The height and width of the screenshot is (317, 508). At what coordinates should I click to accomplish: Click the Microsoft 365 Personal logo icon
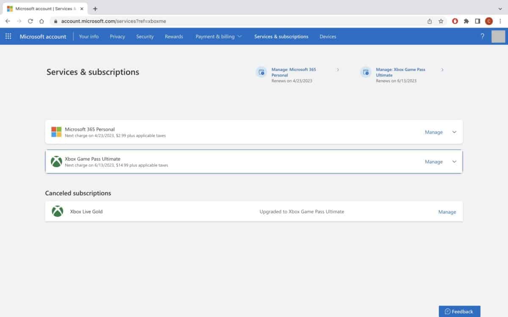click(x=56, y=132)
